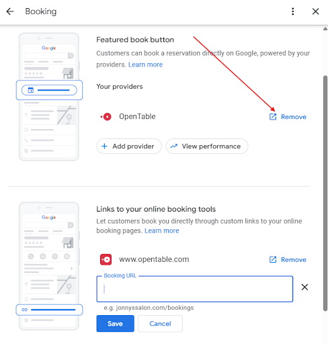Click the e.g. jonnyssalon.com/bookings hint text
Image resolution: width=328 pixels, height=344 pixels.
point(149,308)
